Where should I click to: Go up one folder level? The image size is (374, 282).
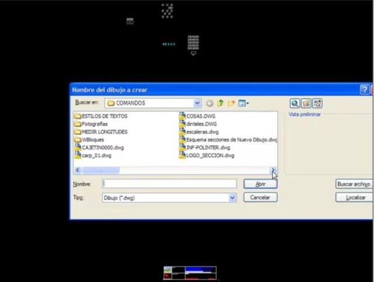[220, 103]
